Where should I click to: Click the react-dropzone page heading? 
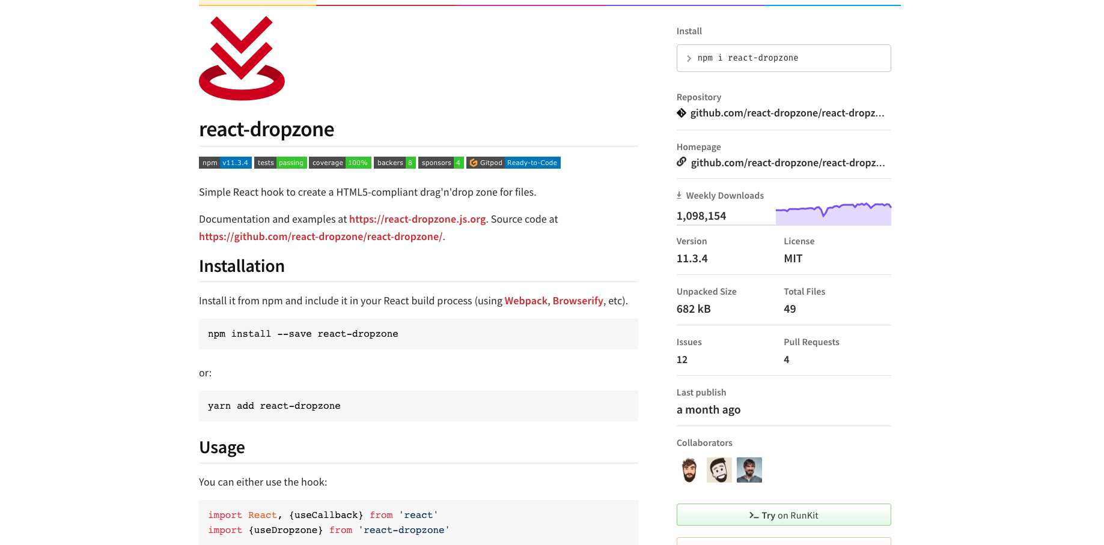(x=266, y=129)
